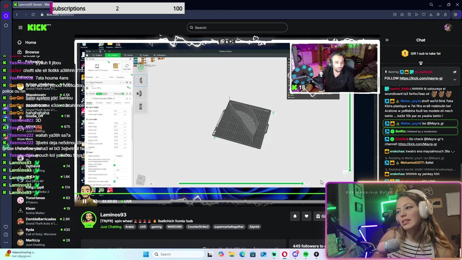The height and width of the screenshot is (260, 462).
Task: Open Marlizzy channel in sidebar
Action: (x=43, y=242)
